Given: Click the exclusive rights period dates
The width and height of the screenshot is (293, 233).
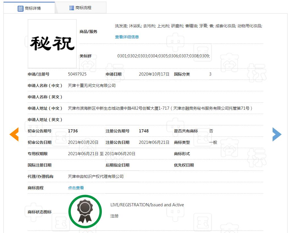Looking at the screenshot, I should [102, 154].
